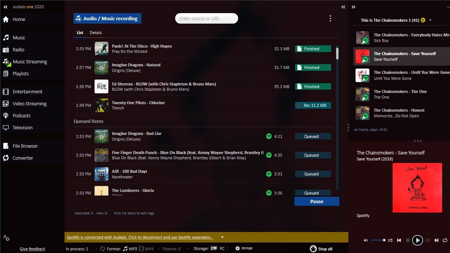Click the add Storage plus icon
Viewport: 450px width, 253px height.
pyautogui.click(x=237, y=249)
